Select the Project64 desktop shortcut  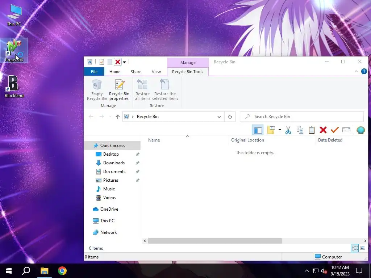[x=14, y=50]
